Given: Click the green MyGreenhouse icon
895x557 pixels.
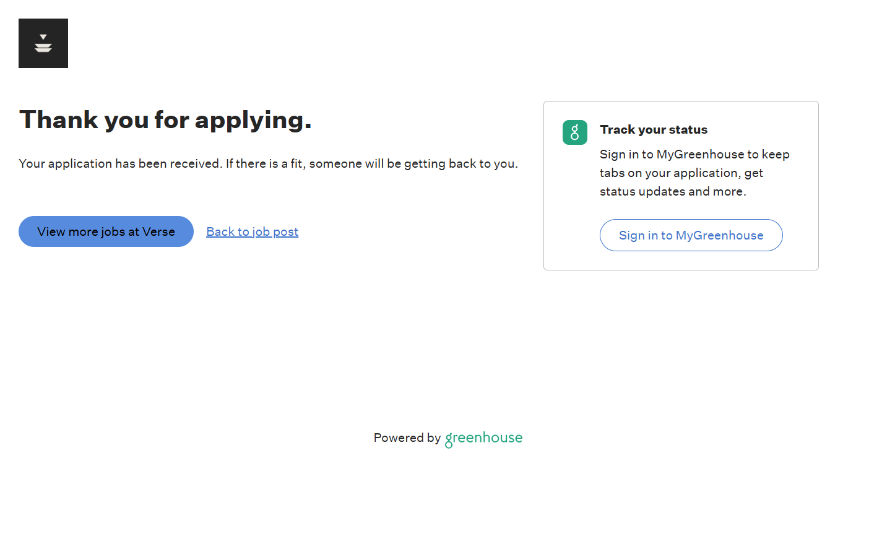Looking at the screenshot, I should 574,132.
